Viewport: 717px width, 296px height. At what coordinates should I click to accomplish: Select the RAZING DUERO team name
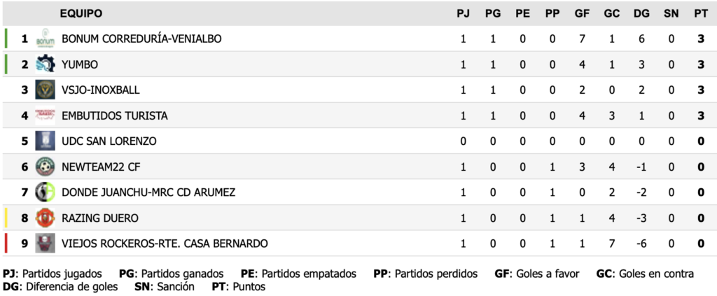click(100, 218)
